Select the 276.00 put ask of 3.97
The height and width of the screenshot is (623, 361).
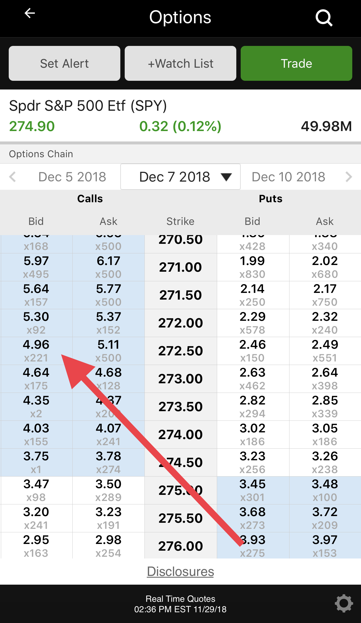325,546
